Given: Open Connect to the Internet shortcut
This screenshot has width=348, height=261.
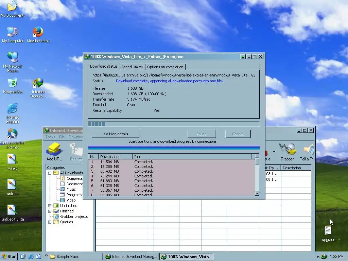Looking at the screenshot, I should [13, 139].
